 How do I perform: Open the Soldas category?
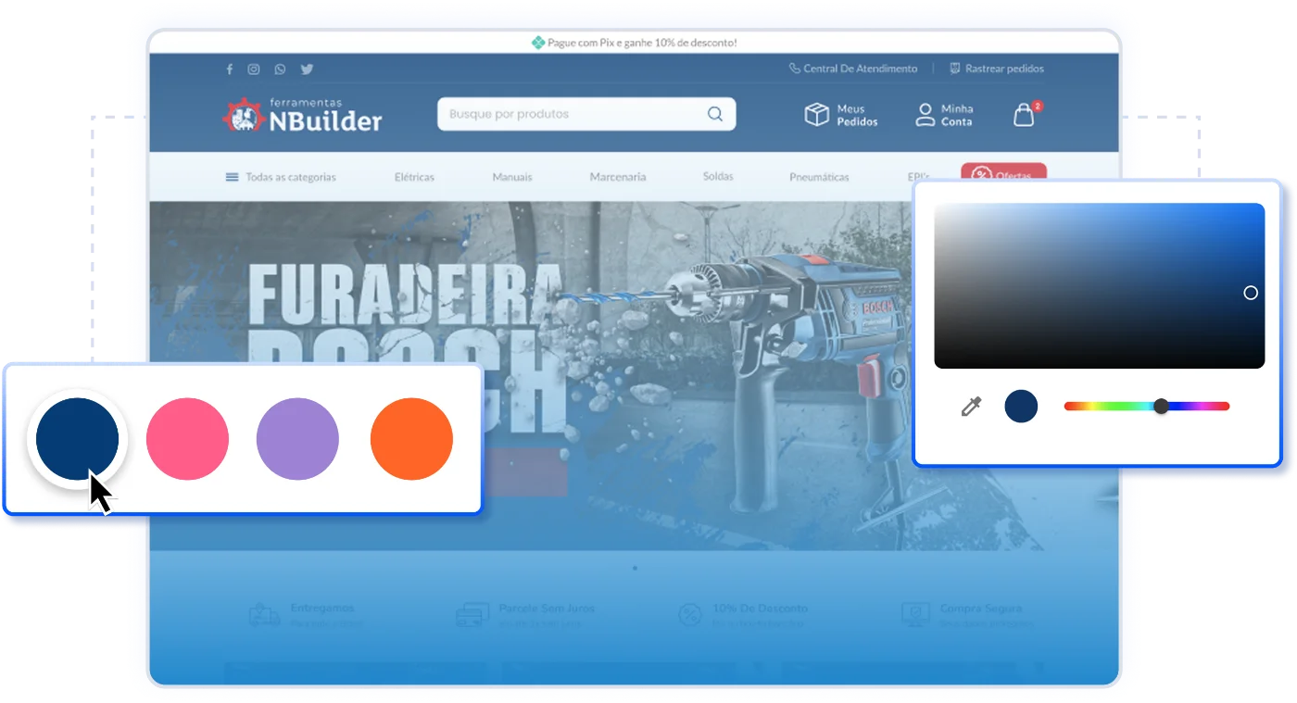click(x=718, y=176)
